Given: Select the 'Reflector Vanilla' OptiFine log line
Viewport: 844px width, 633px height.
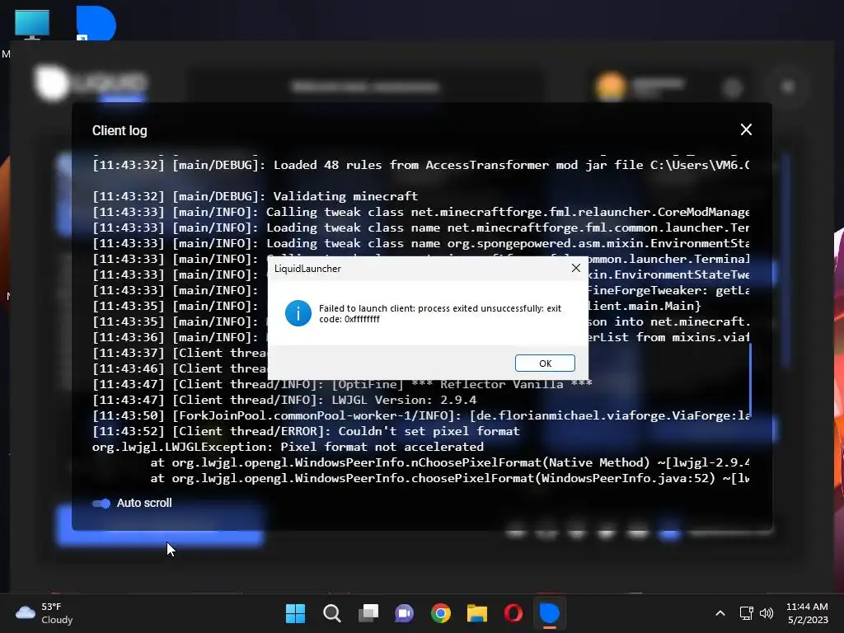Looking at the screenshot, I should point(342,384).
